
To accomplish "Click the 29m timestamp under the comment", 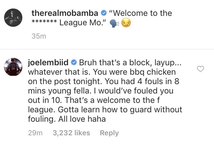I will click(35, 133).
